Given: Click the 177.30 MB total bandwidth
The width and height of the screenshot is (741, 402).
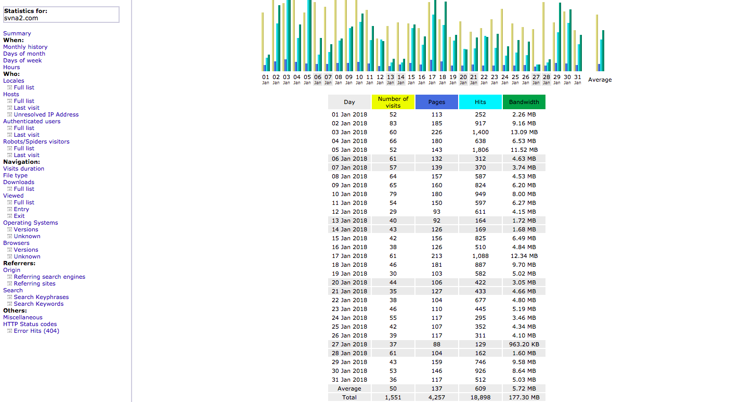Looking at the screenshot, I should tap(524, 397).
